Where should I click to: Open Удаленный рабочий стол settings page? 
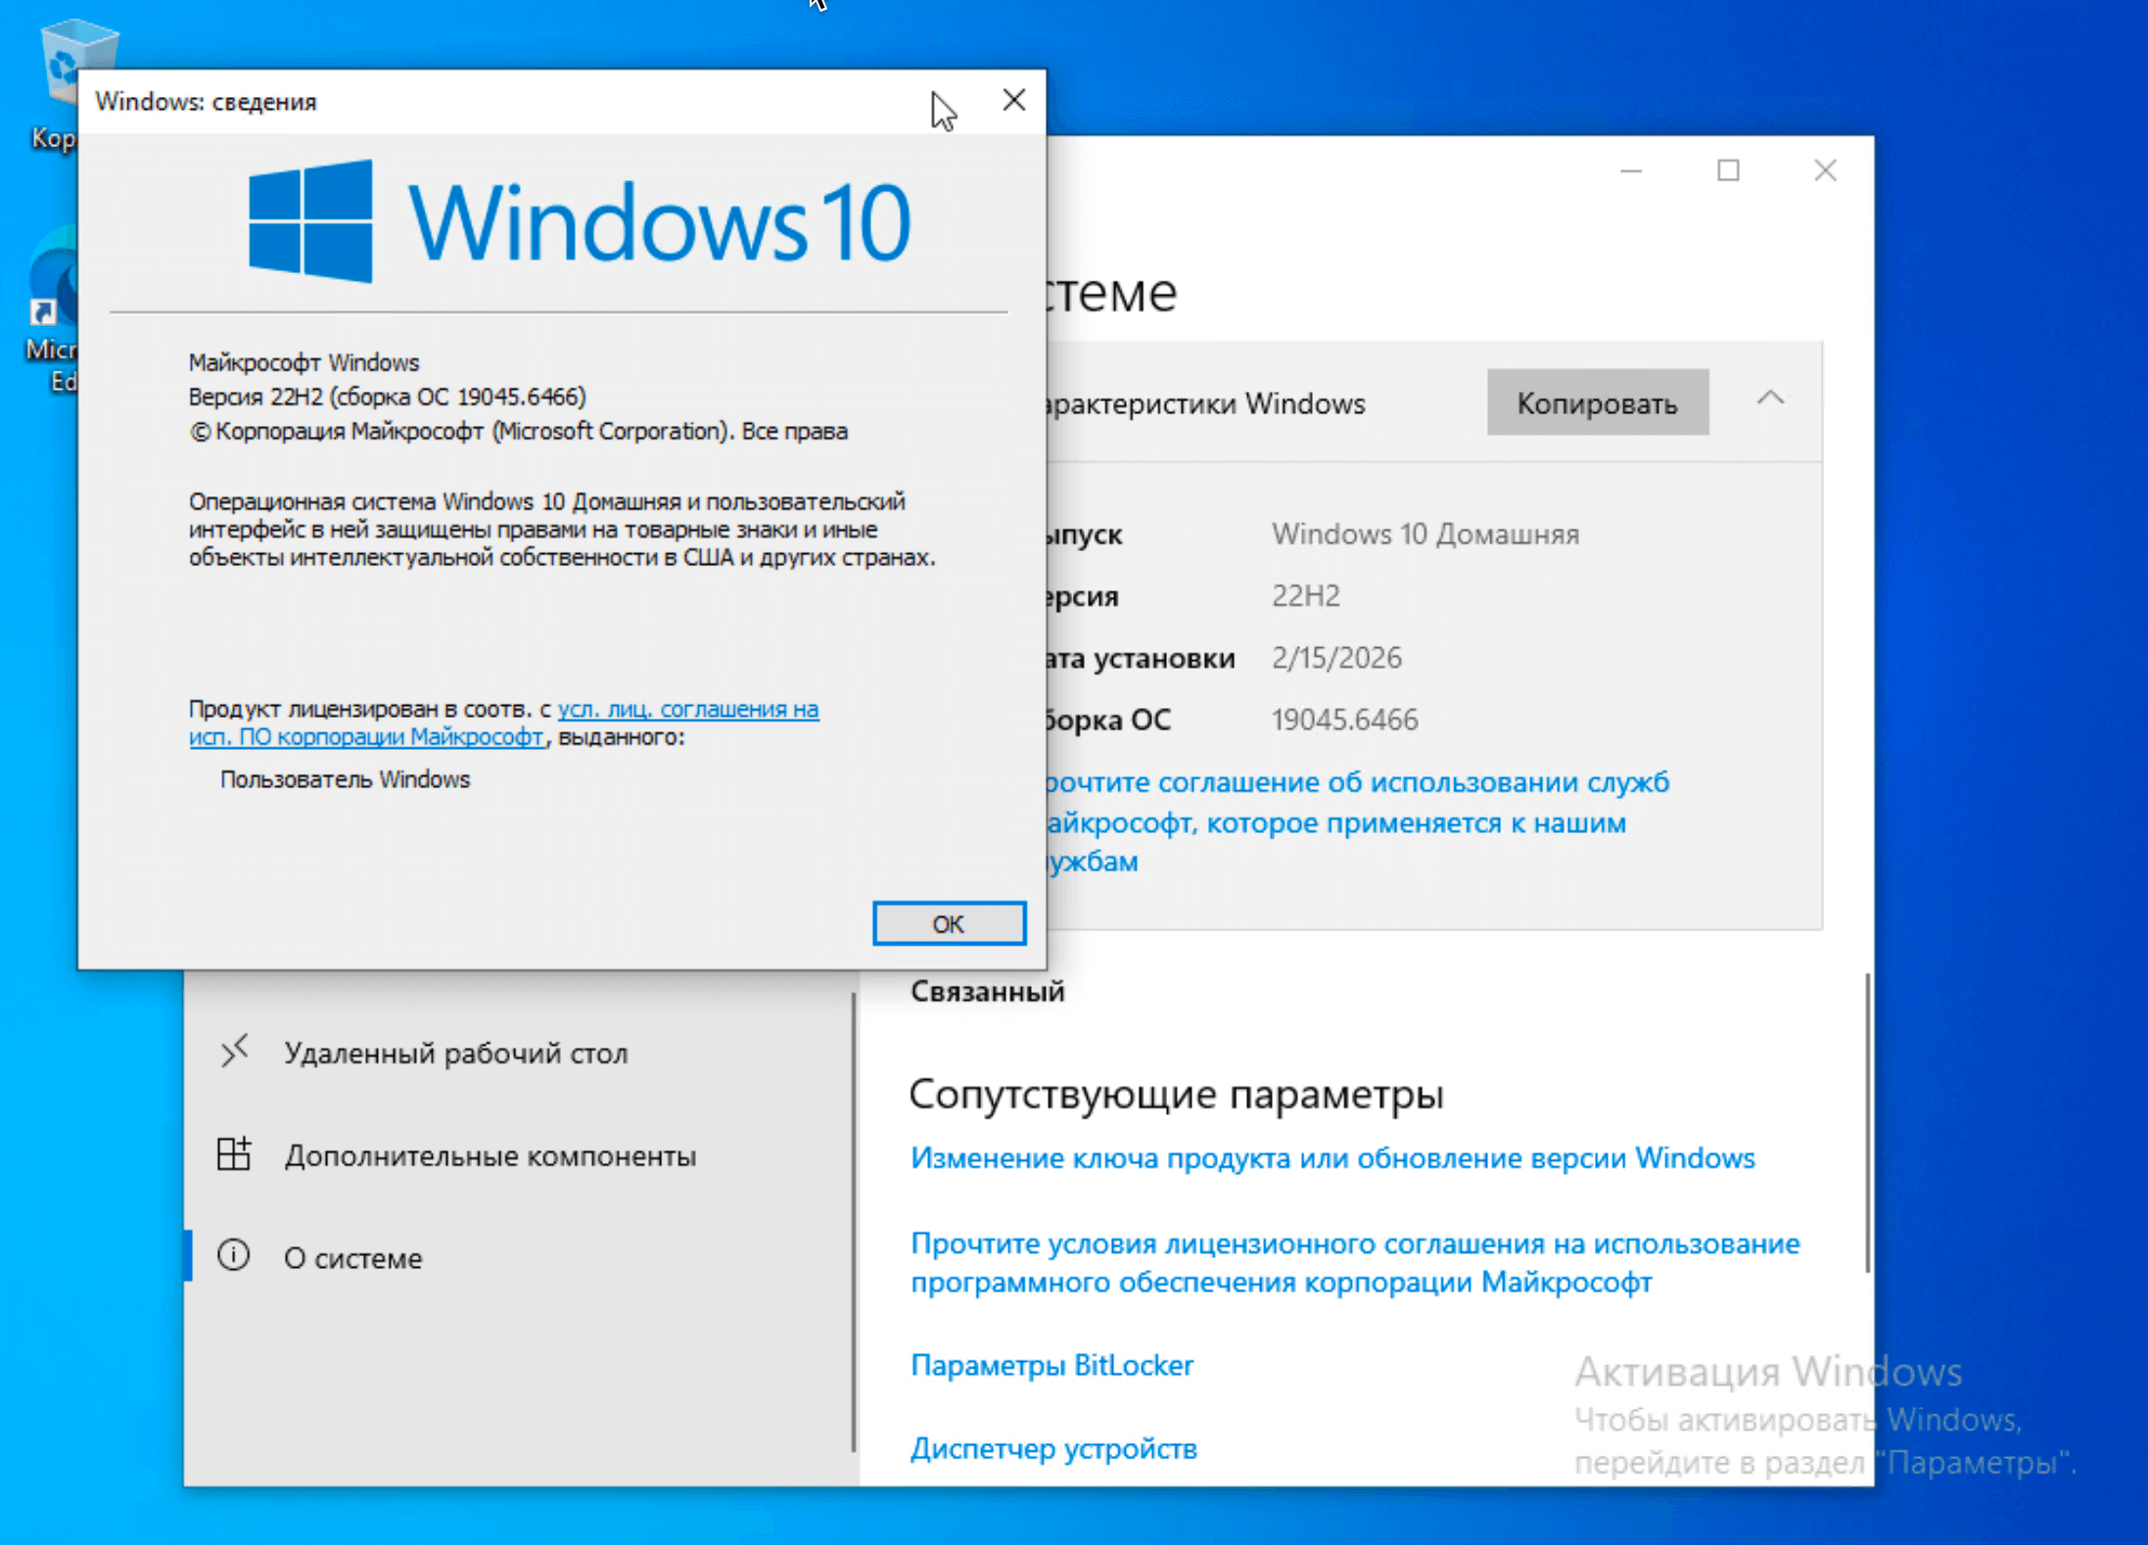click(455, 1053)
